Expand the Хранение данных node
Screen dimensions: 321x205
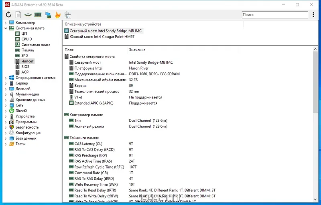point(6,100)
